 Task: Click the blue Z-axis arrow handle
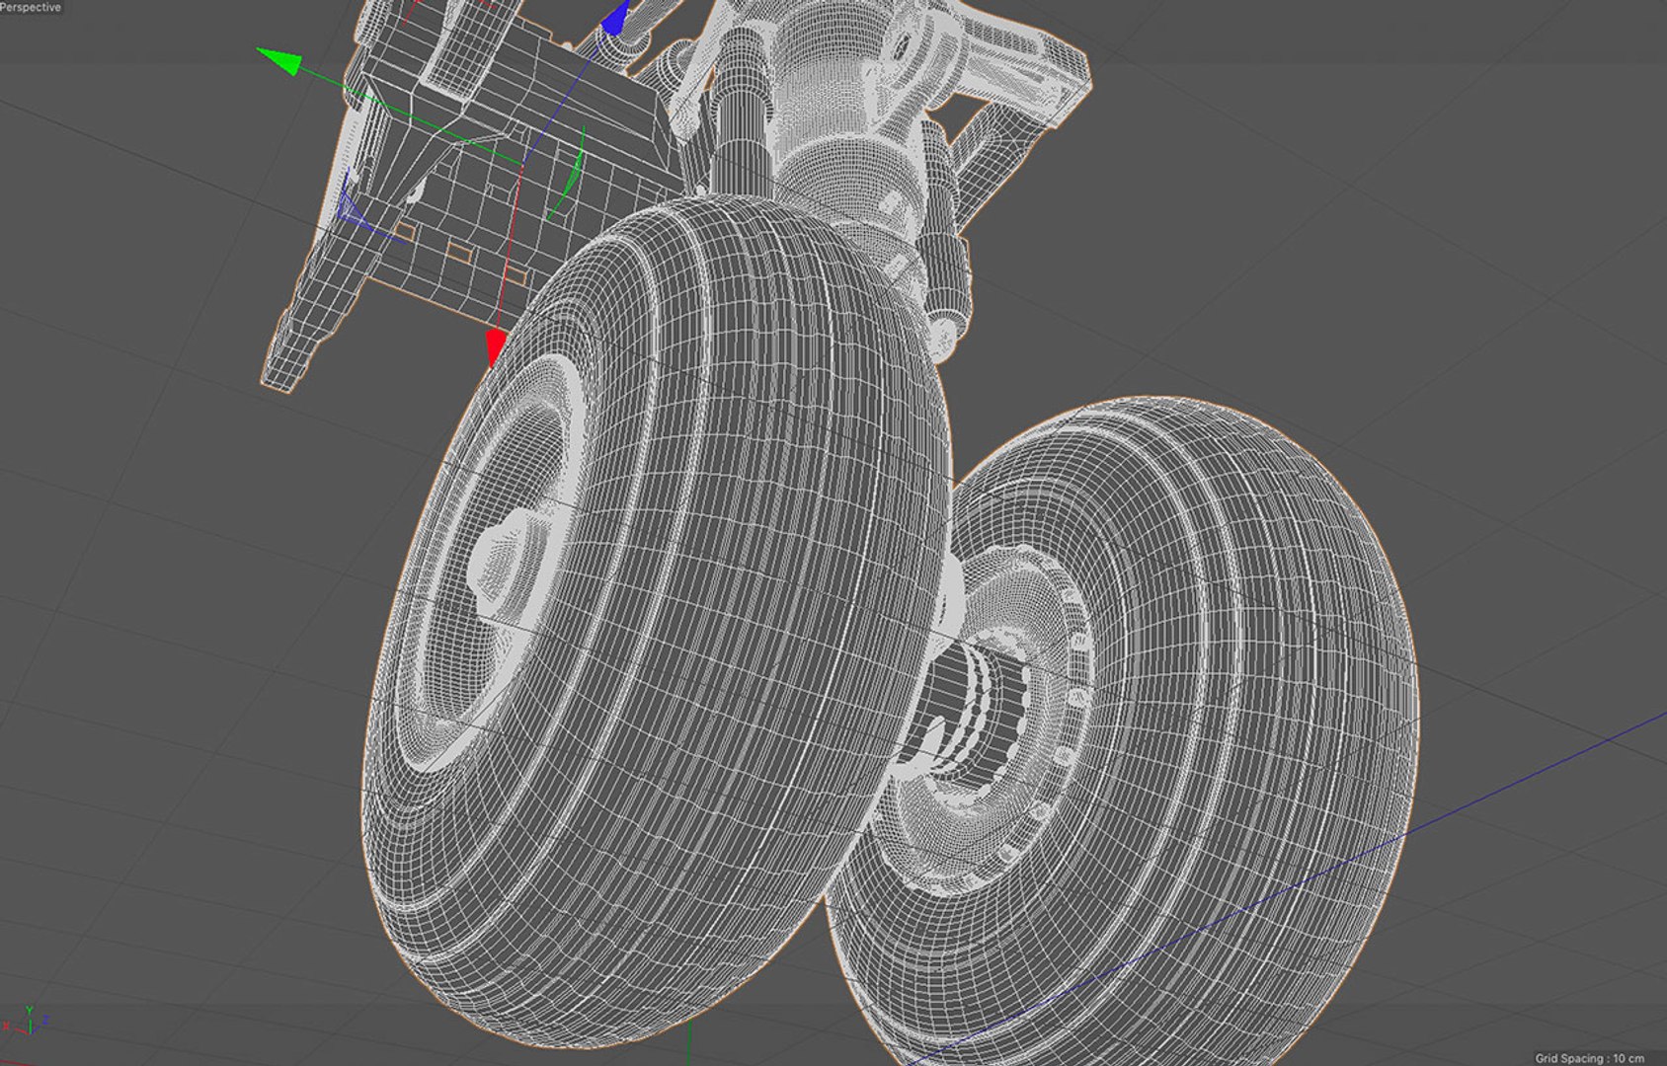(x=616, y=18)
